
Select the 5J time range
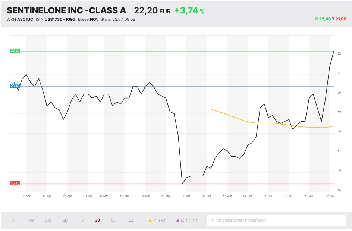113,220
